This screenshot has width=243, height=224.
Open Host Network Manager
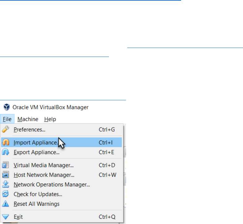[x=62, y=175]
